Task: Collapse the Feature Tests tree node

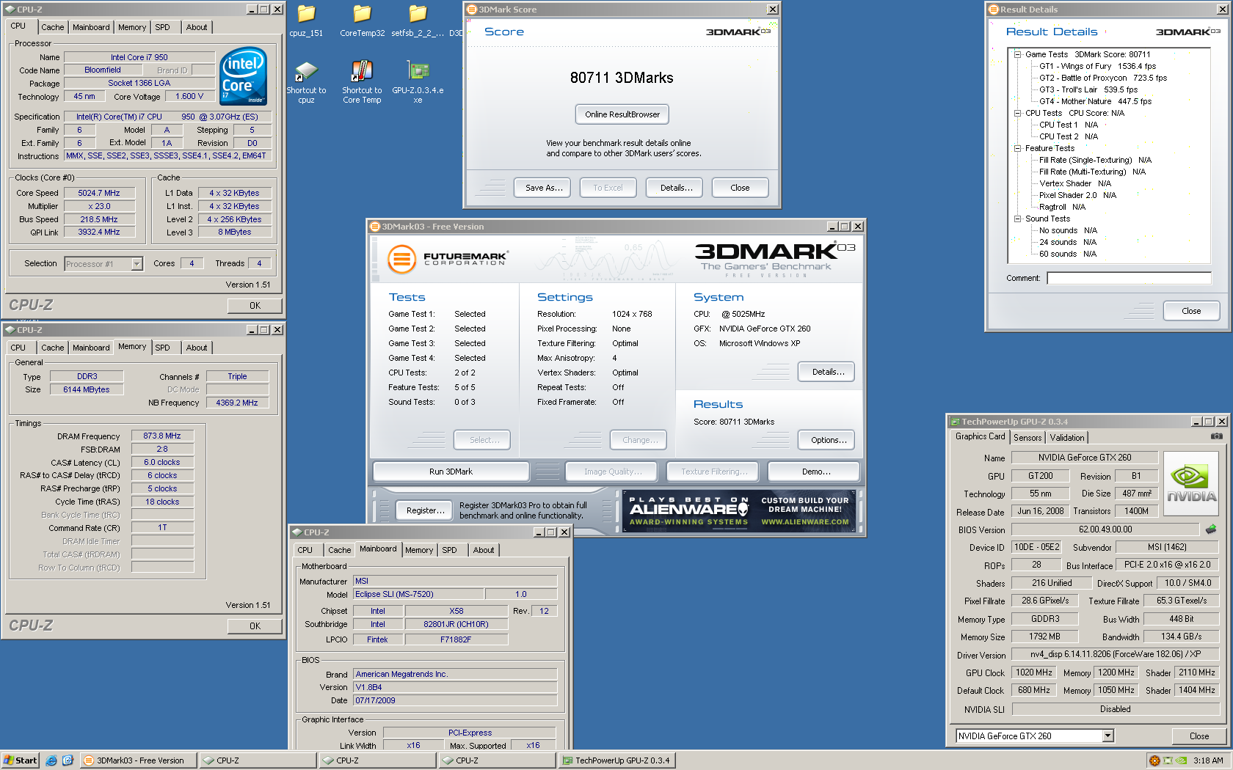Action: click(1017, 148)
